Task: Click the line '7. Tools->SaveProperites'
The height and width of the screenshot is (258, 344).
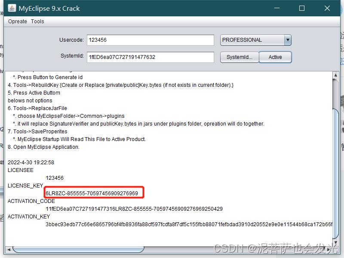Action: [37, 132]
